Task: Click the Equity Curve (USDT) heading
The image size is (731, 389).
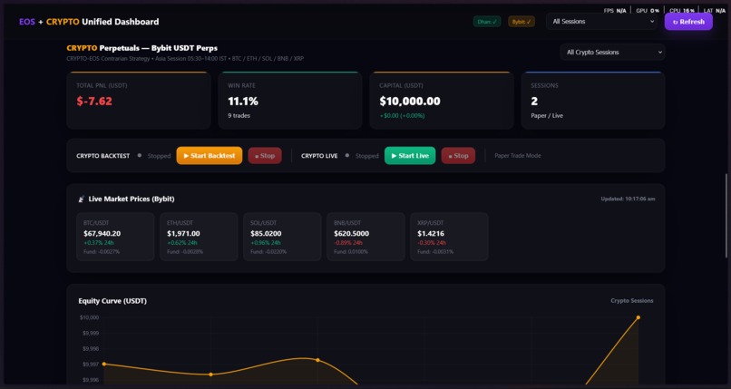Action: click(x=112, y=301)
